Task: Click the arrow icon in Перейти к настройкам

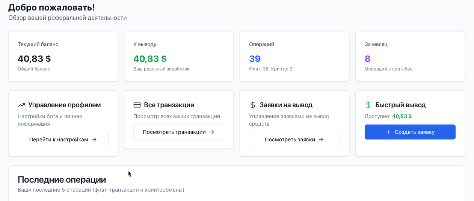Action: click(x=94, y=139)
